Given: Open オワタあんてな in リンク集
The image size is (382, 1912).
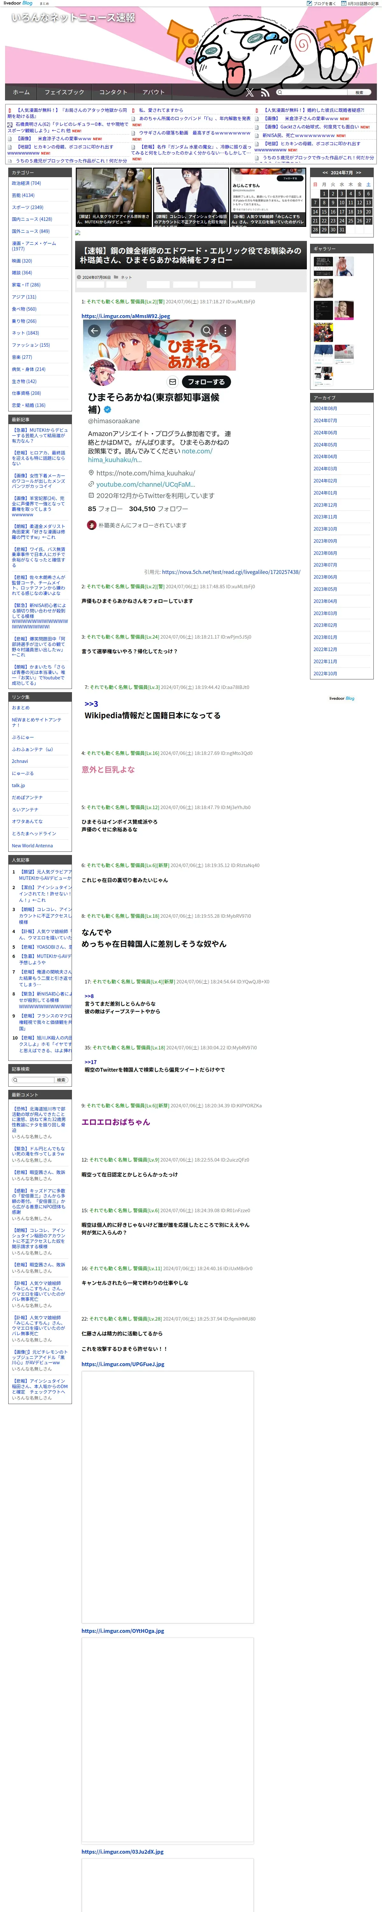Looking at the screenshot, I should coord(27,821).
